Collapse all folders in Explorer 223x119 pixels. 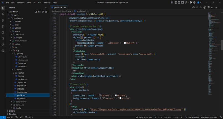46,12
